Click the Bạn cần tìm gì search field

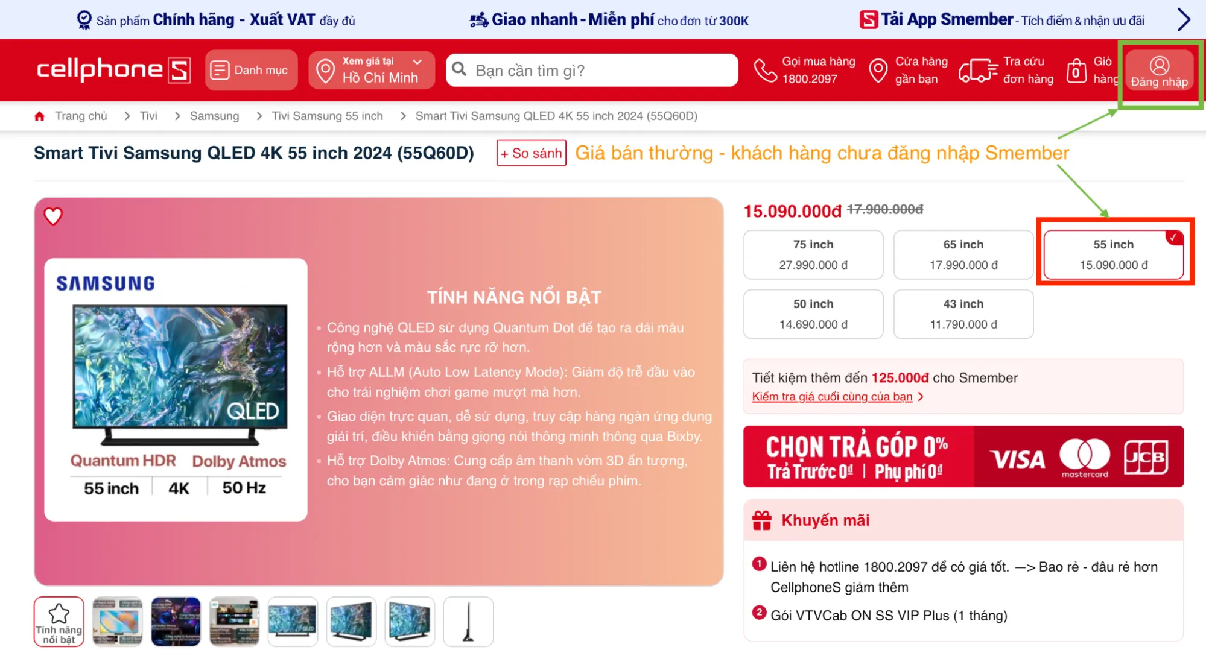coord(592,71)
